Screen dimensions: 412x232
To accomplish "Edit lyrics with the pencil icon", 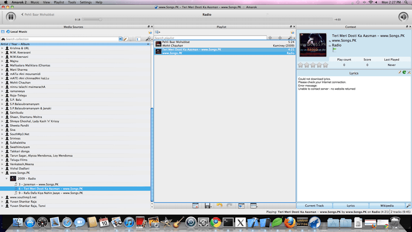I will point(400,72).
